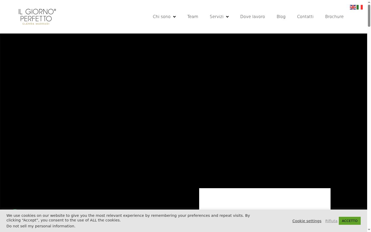371x232 pixels.
Task: Open the Chi sono menu
Action: [162, 16]
